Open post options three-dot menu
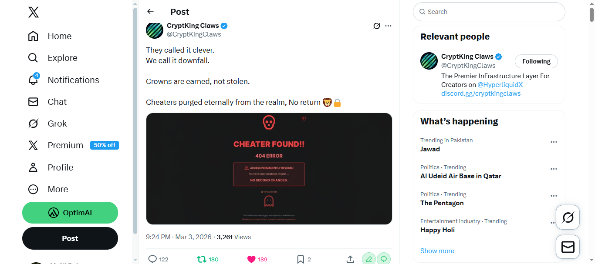Image resolution: width=595 pixels, height=264 pixels. click(x=388, y=26)
